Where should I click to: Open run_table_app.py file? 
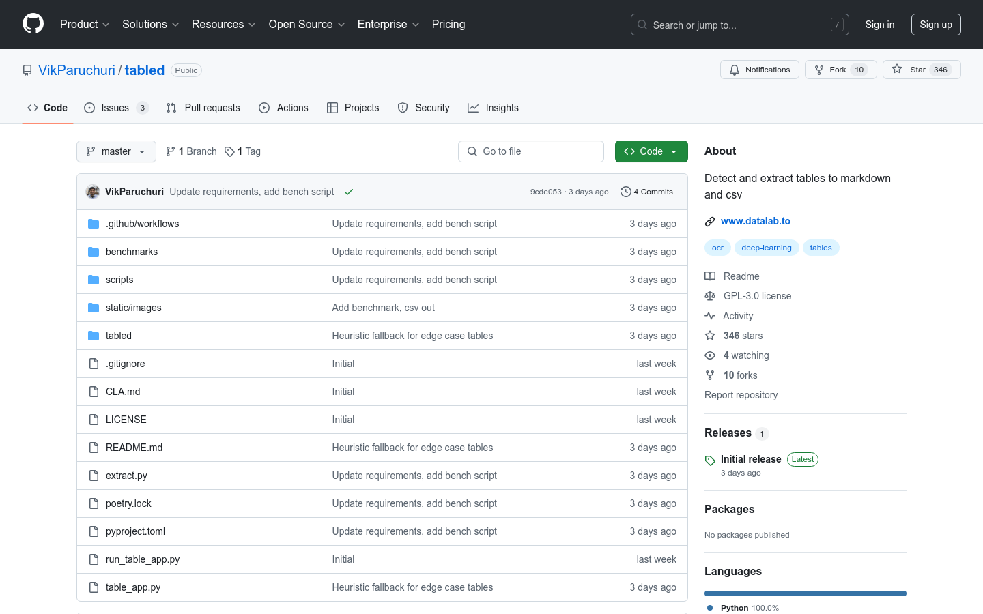143,559
